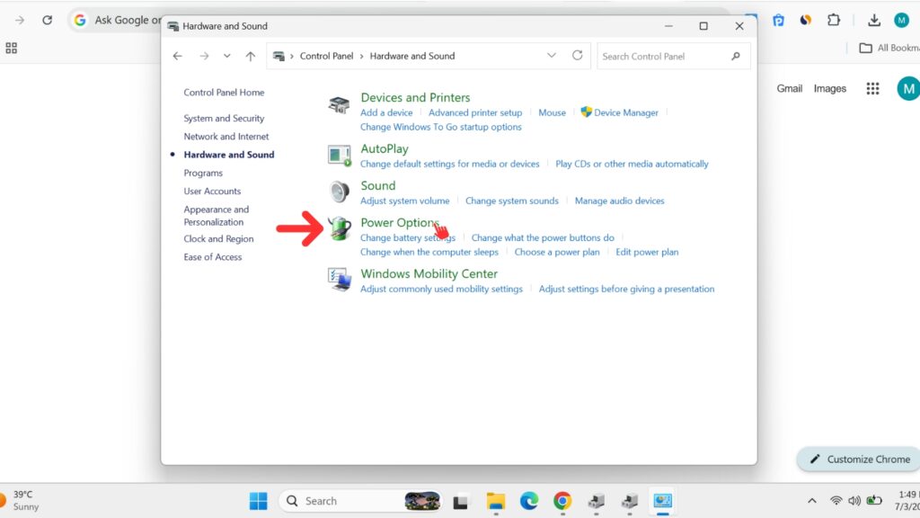Screen dimensions: 920x518
Task: Open File Explorer from taskbar
Action: [x=496, y=501]
